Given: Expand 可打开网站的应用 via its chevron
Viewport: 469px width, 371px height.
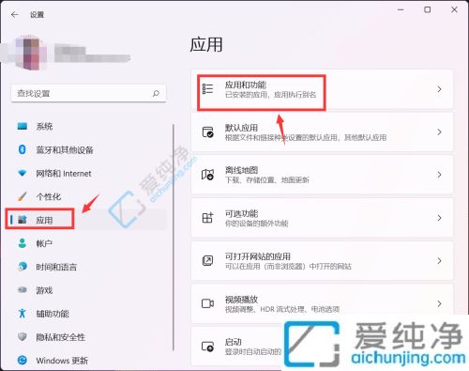Looking at the screenshot, I should (x=439, y=261).
